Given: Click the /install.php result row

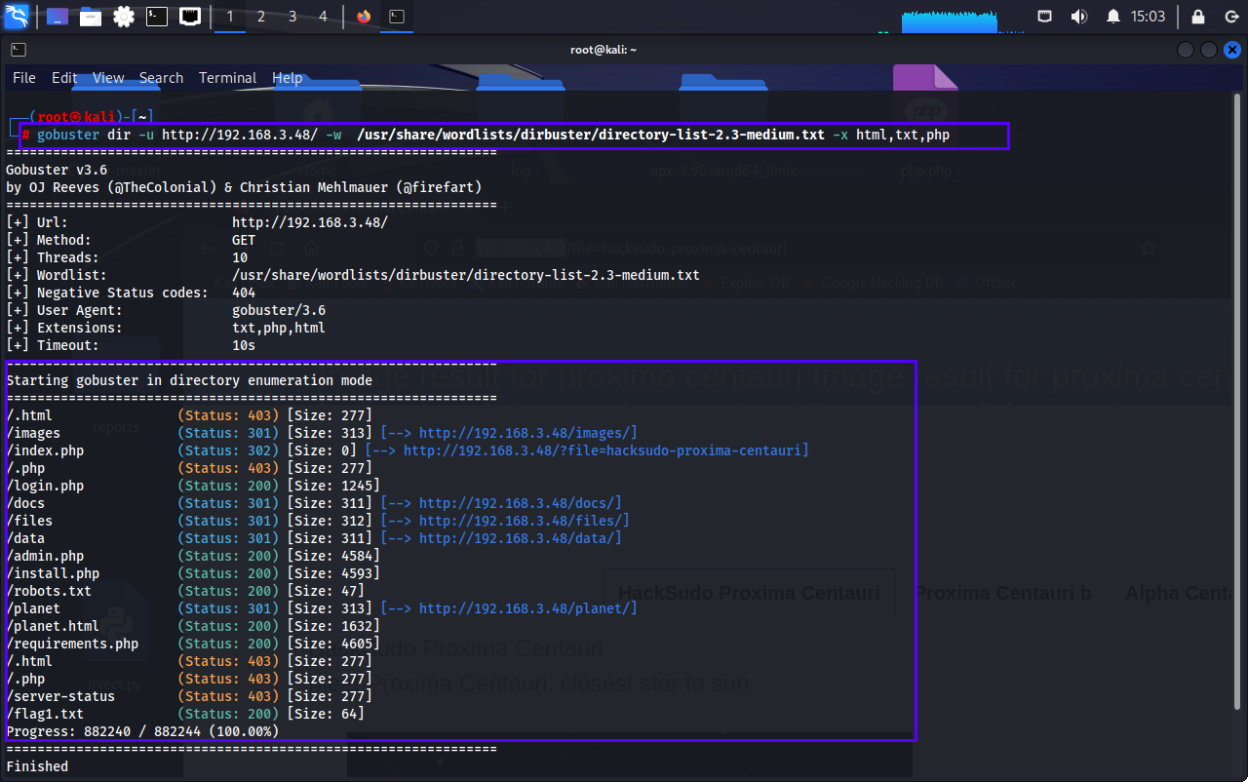Looking at the screenshot, I should click(193, 573).
